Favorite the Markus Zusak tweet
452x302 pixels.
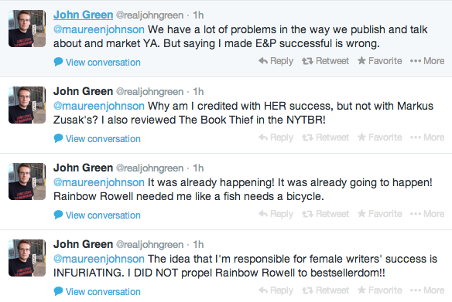click(380, 137)
